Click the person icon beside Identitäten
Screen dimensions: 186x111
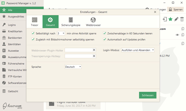[4, 44]
